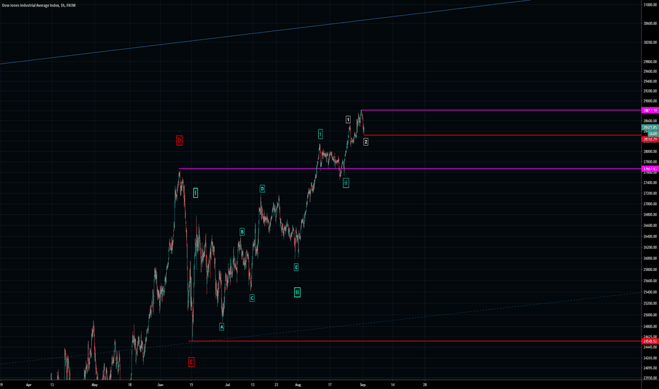Click the green current price tag

click(x=651, y=127)
